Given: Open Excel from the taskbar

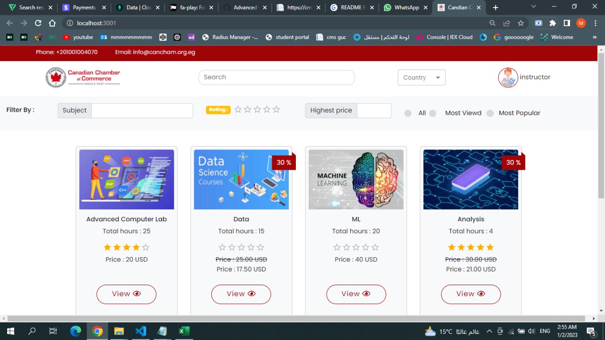Looking at the screenshot, I should point(184,331).
